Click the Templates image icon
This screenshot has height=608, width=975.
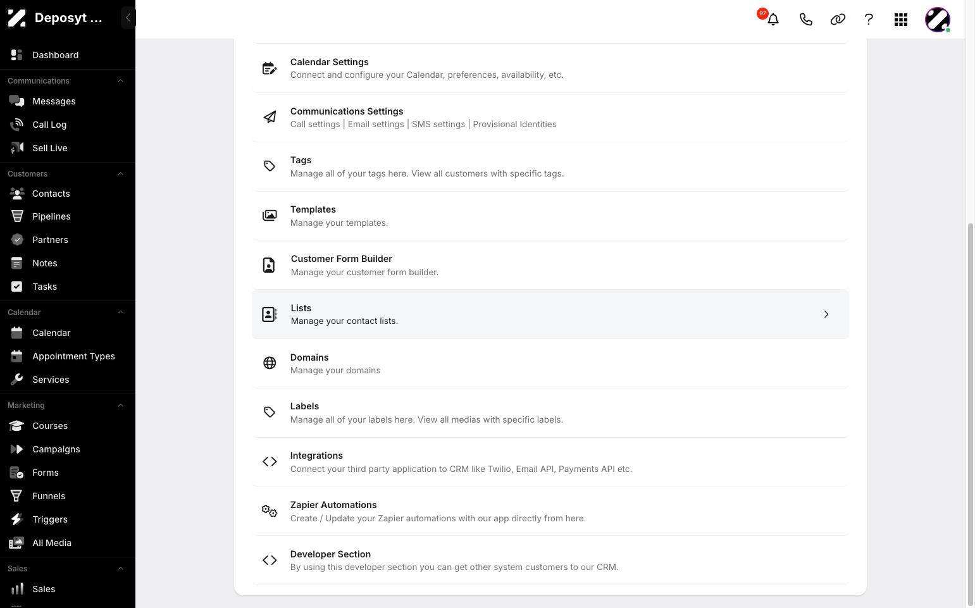click(x=270, y=216)
